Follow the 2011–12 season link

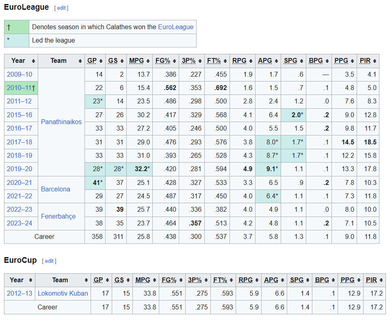coord(19,101)
